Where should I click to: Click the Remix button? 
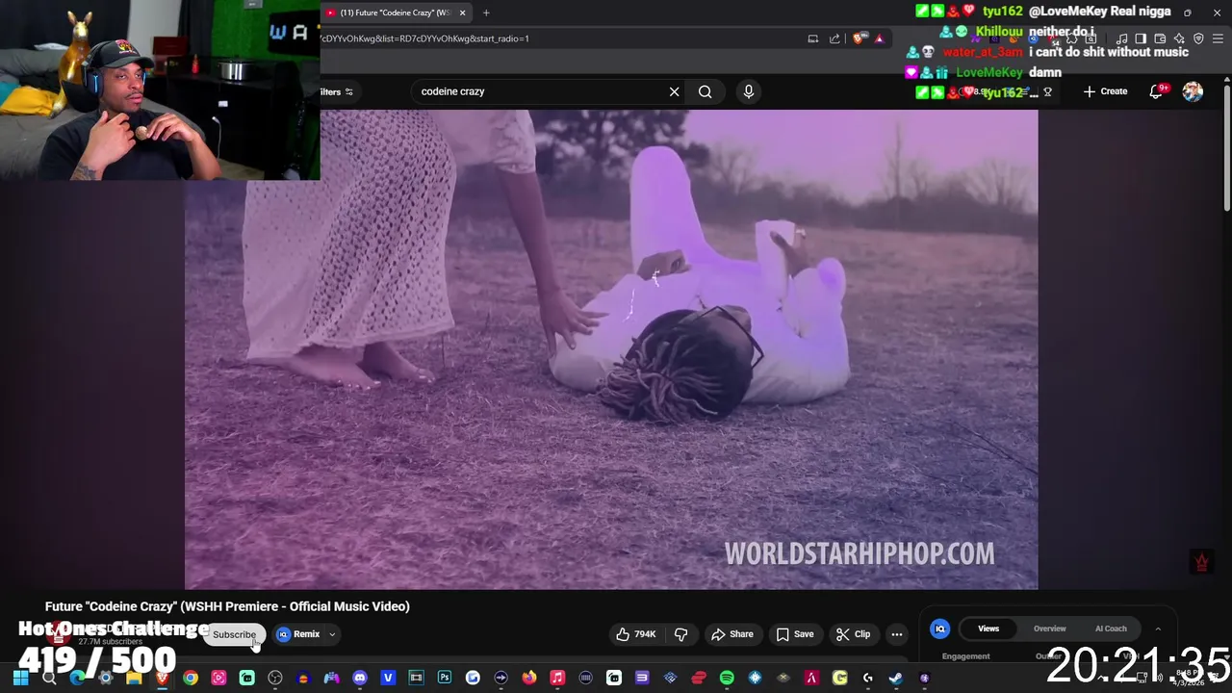coord(299,634)
